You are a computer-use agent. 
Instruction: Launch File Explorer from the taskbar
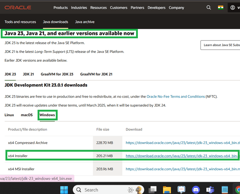[x=167, y=190]
